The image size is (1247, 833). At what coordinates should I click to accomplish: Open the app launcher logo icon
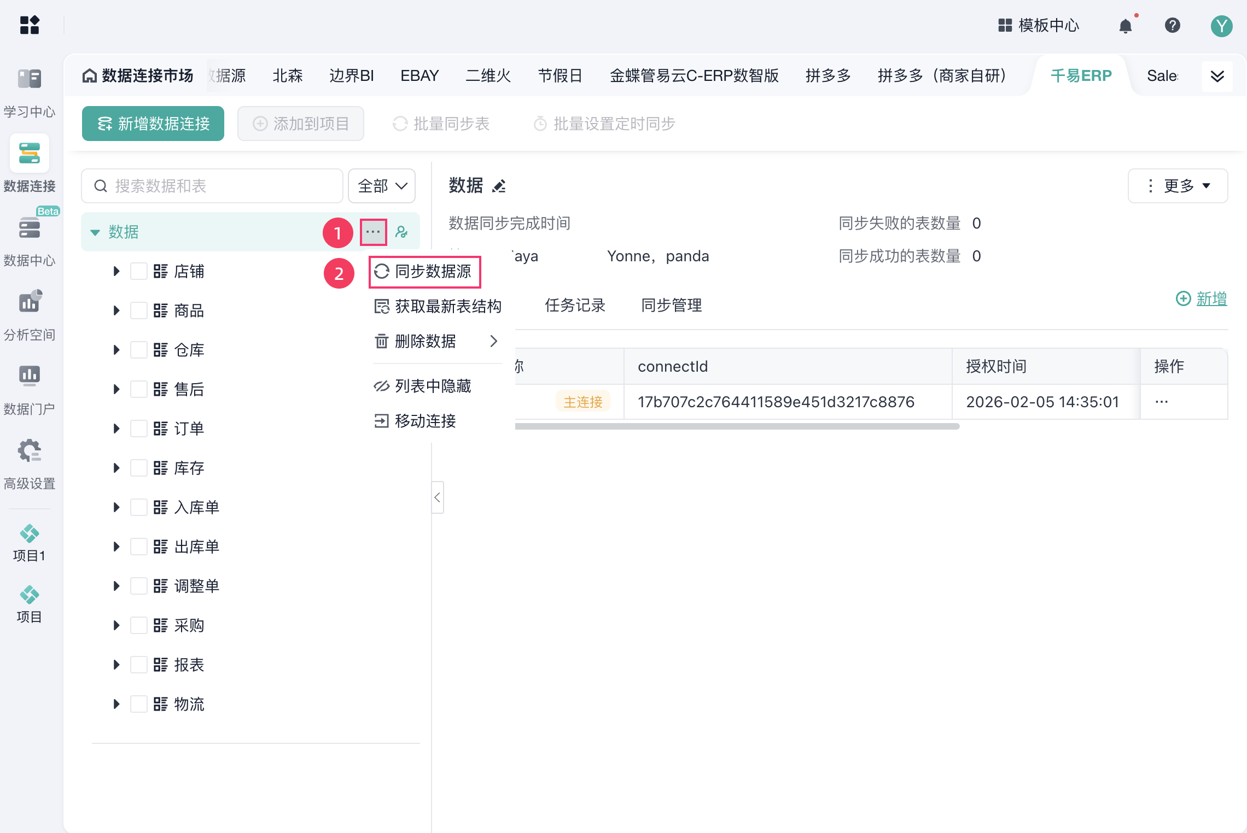click(30, 25)
